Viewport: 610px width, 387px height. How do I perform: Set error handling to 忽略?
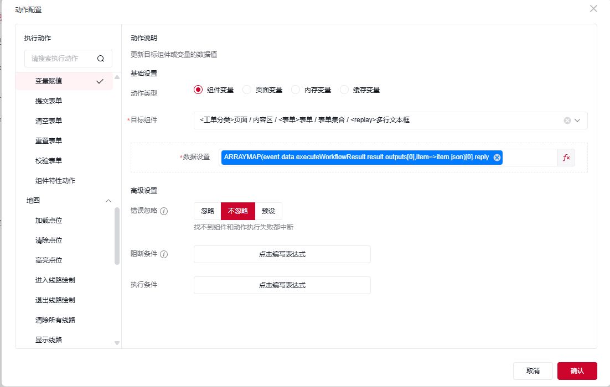[208, 211]
